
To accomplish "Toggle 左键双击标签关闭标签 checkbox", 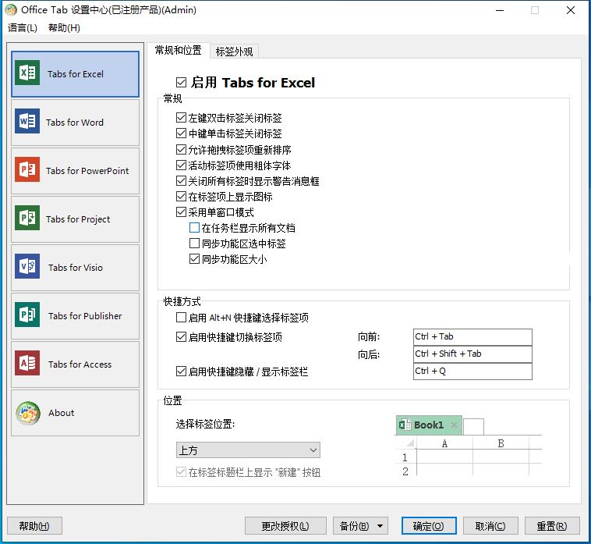I will click(181, 118).
